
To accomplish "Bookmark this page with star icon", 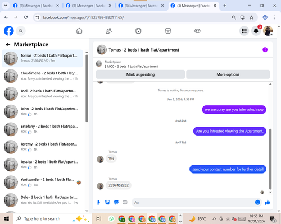I will (x=251, y=17).
